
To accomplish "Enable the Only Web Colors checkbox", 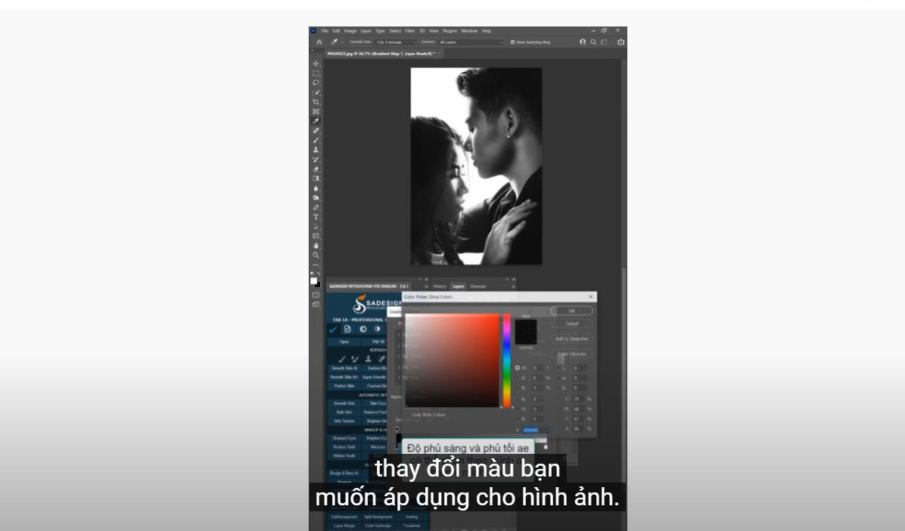I will (x=408, y=415).
